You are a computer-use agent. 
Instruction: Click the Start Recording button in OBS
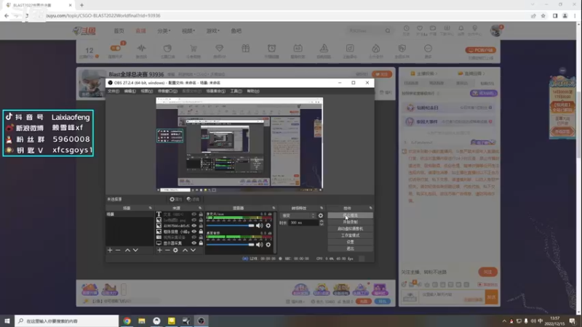click(351, 222)
